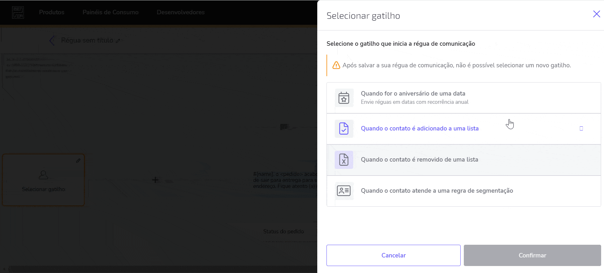This screenshot has height=273, width=604.
Task: Click the company logo in header
Action: pyautogui.click(x=18, y=12)
